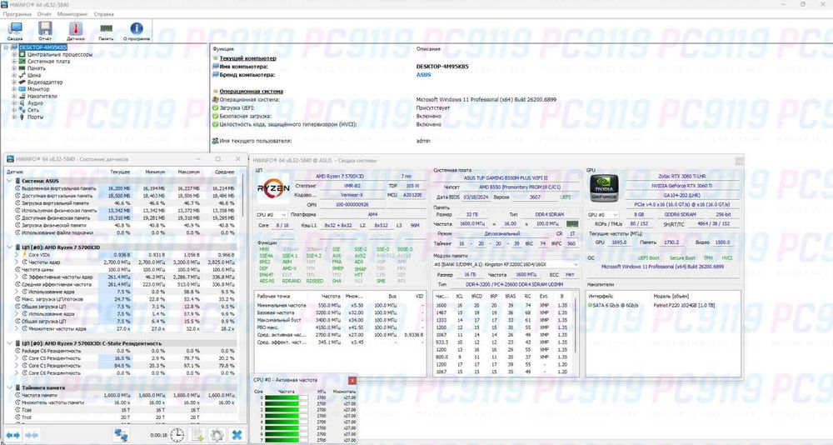Open the CPU #0 dropdown
The height and width of the screenshot is (445, 833).
pyautogui.click(x=272, y=215)
